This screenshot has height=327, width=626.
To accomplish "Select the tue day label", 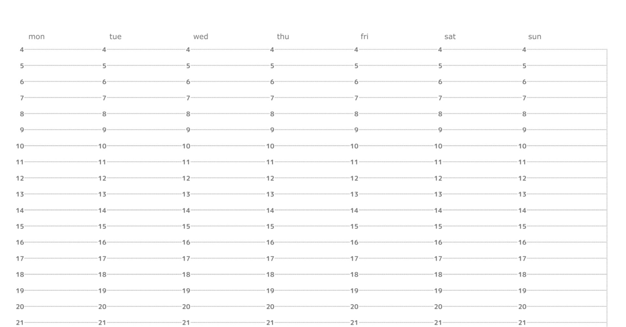I will 115,36.
